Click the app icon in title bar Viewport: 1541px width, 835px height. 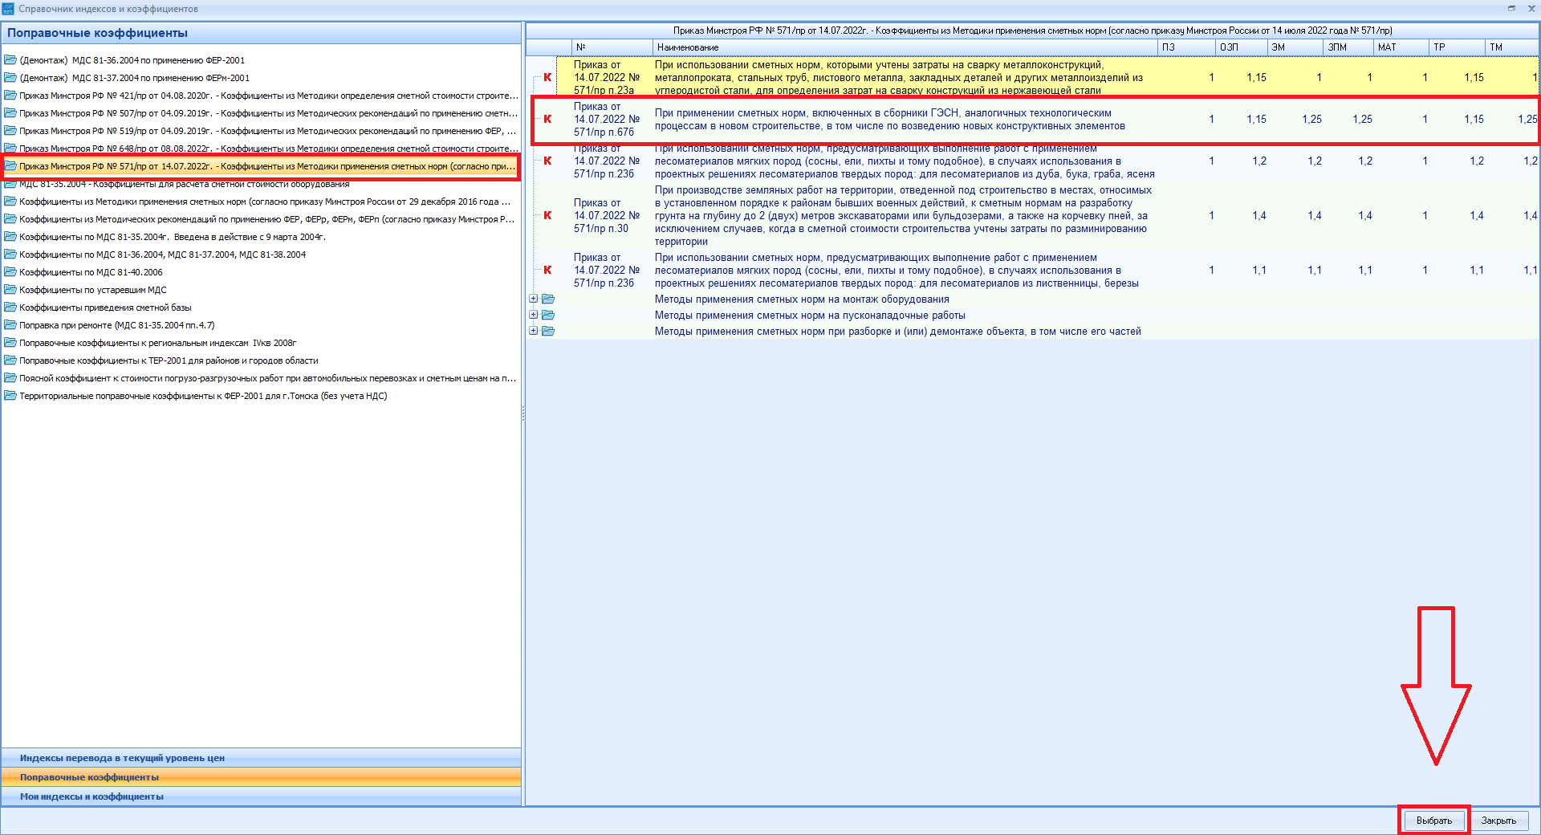(x=8, y=9)
